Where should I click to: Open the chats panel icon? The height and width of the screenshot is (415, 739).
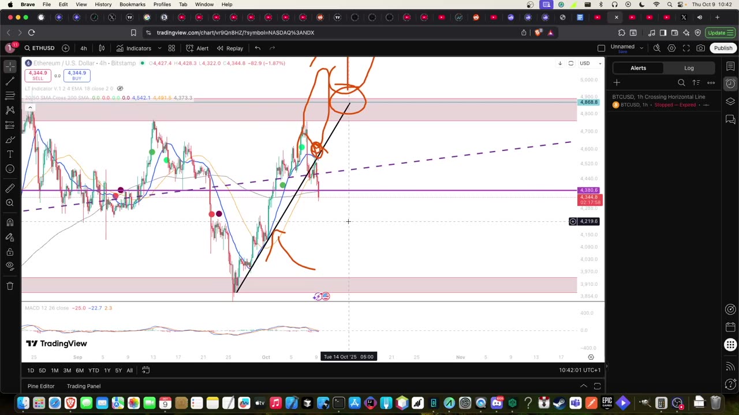[x=730, y=119]
